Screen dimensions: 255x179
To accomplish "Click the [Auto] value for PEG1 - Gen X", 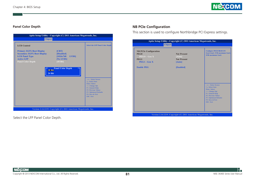I will 179,62.
